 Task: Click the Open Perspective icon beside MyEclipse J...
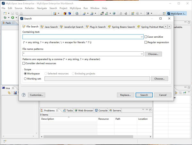[164, 13]
